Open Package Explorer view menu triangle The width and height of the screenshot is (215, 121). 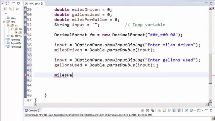pyautogui.click(x=6, y=13)
